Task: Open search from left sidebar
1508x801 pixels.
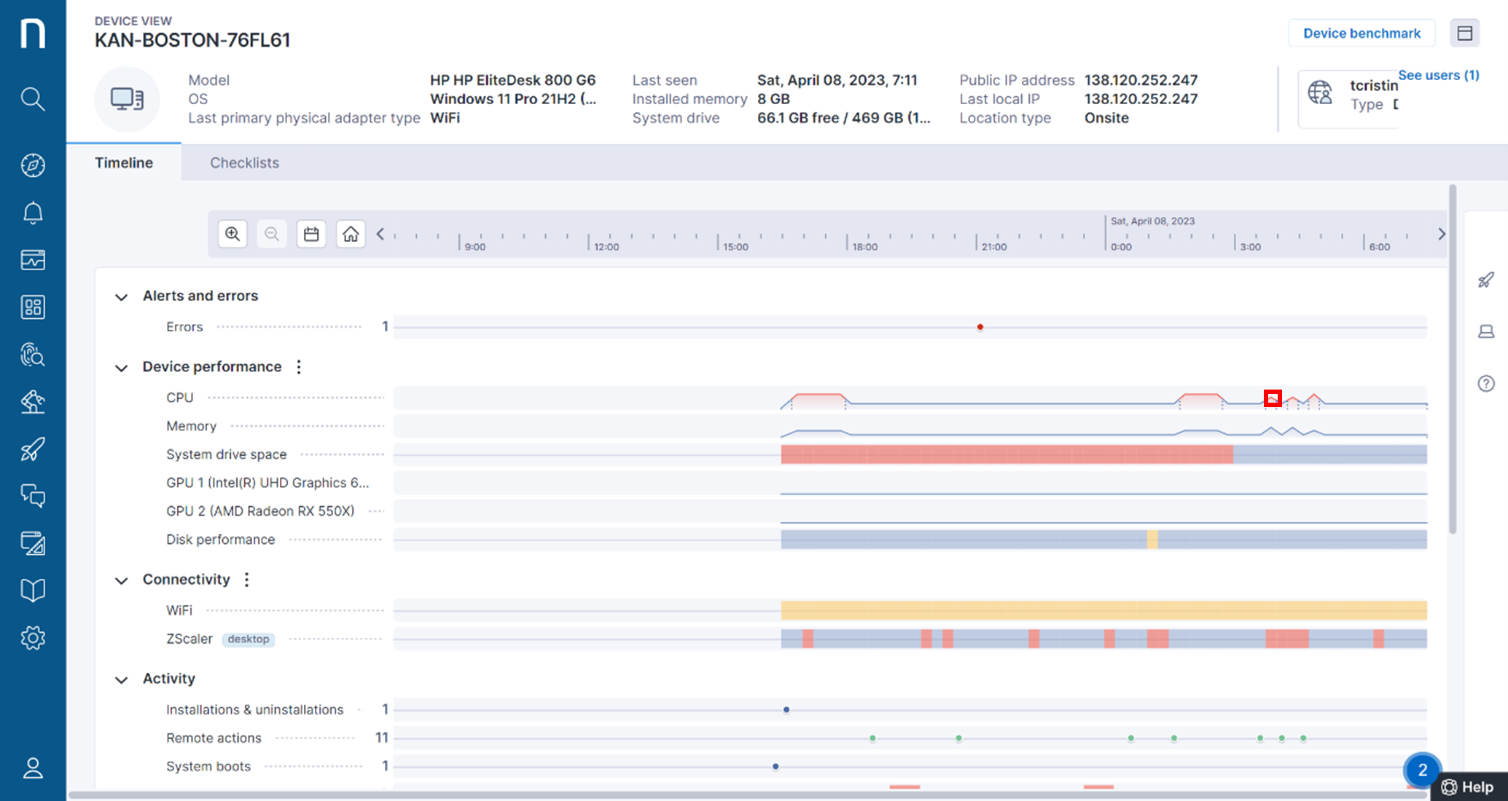Action: 33,98
